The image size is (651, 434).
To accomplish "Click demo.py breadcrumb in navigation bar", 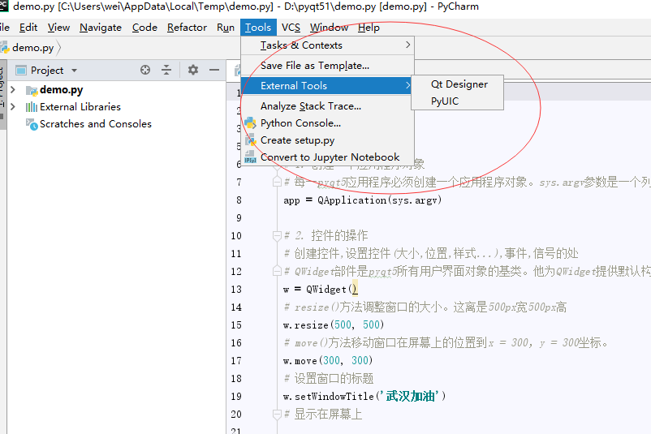I will tap(32, 48).
